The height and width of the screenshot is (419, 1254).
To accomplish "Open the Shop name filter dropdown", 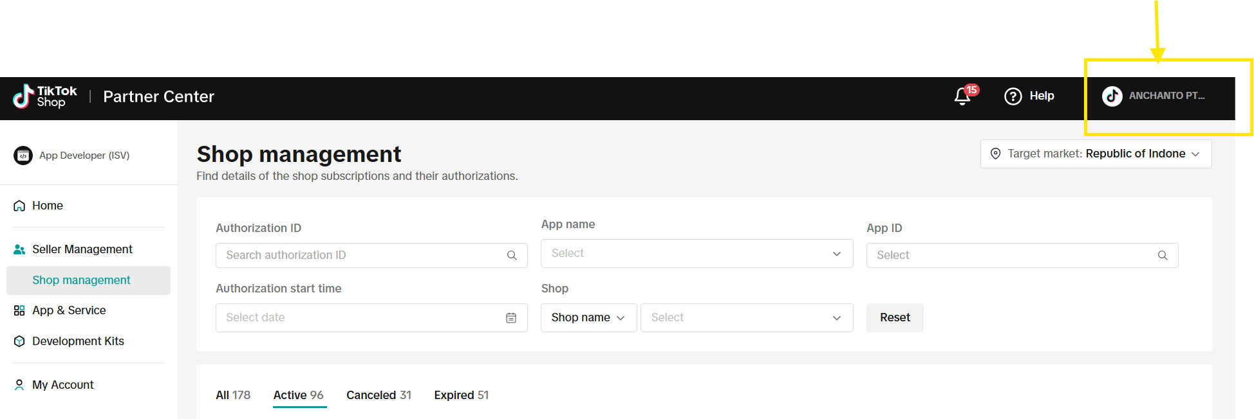I will pyautogui.click(x=587, y=317).
